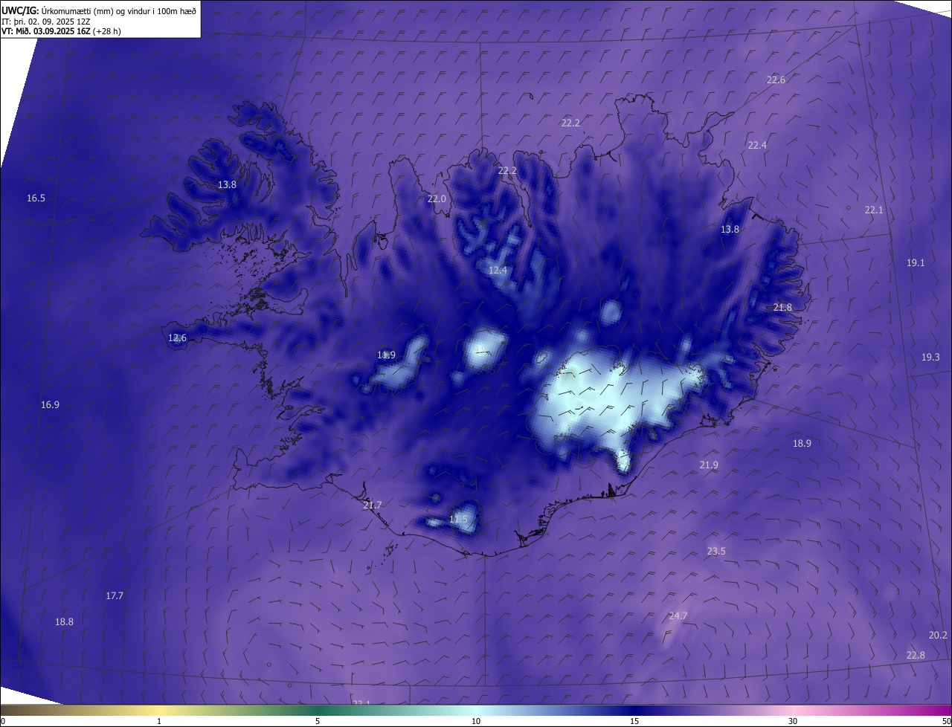This screenshot has height=727, width=952.
Task: Click the colorbar tick label '50'
Action: [x=946, y=721]
